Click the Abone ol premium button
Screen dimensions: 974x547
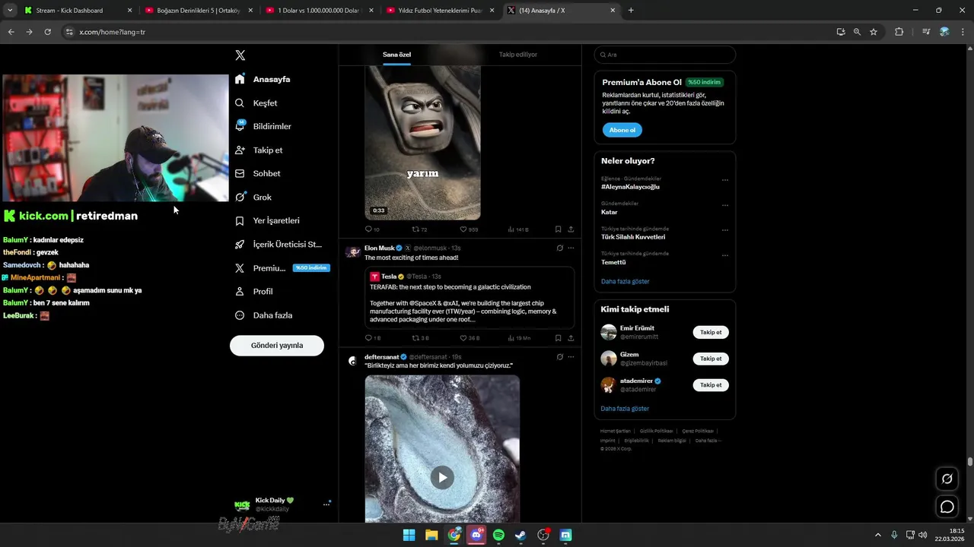click(x=622, y=130)
